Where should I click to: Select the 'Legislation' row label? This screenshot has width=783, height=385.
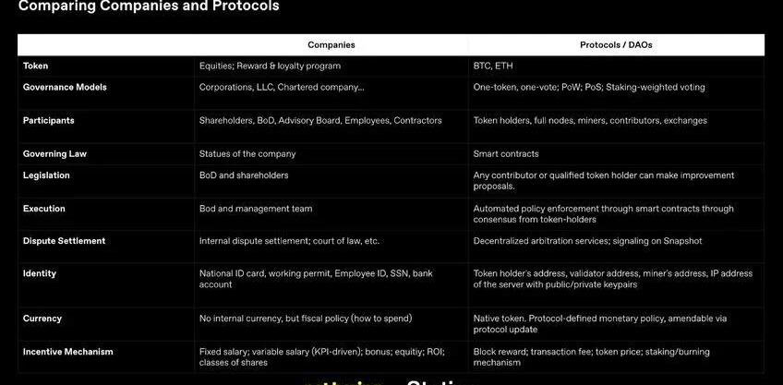pyautogui.click(x=46, y=175)
